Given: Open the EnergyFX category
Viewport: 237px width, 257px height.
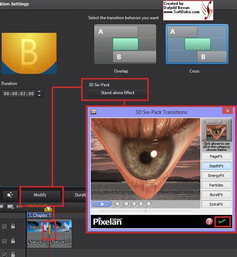Looking at the screenshot, I should click(216, 175).
